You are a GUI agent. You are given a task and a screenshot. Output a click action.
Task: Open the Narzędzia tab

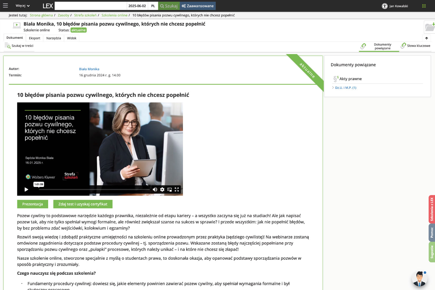click(x=54, y=38)
